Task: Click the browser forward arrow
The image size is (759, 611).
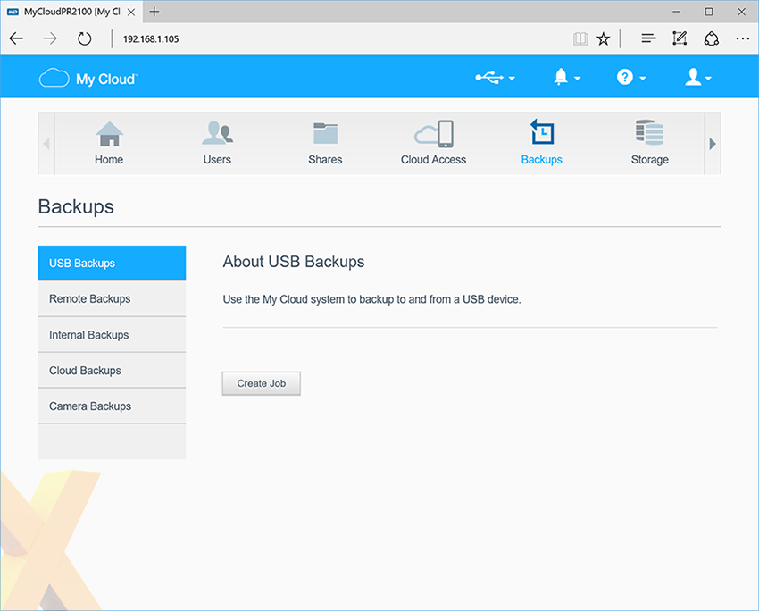Action: click(50, 38)
